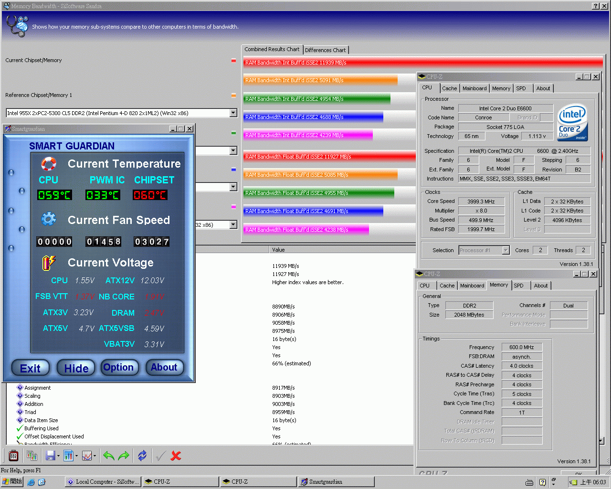The width and height of the screenshot is (611, 489).
Task: Click the Core Speed 3999.3 MHz field
Action: (481, 202)
